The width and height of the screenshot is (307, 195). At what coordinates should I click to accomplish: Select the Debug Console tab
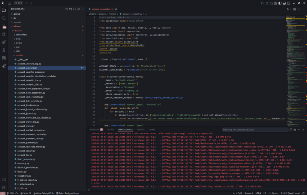[x=125, y=129]
